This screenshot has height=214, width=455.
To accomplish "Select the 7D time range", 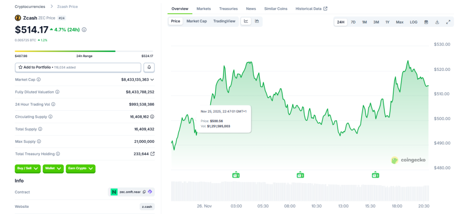I will [353, 22].
